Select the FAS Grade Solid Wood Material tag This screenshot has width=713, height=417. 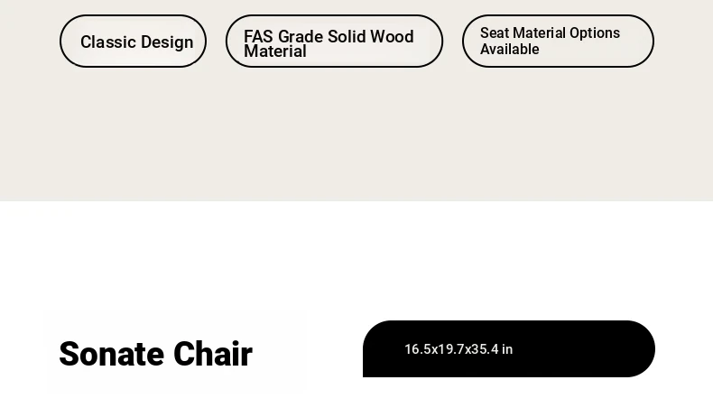click(x=334, y=42)
